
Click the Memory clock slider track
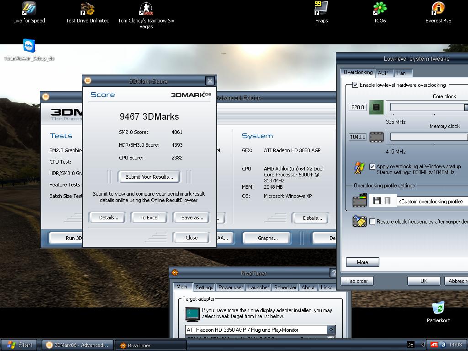point(429,137)
